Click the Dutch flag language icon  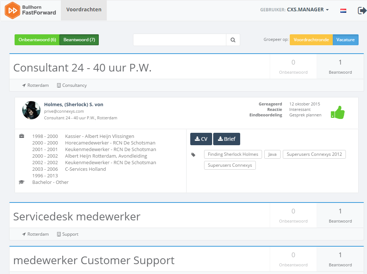point(343,11)
